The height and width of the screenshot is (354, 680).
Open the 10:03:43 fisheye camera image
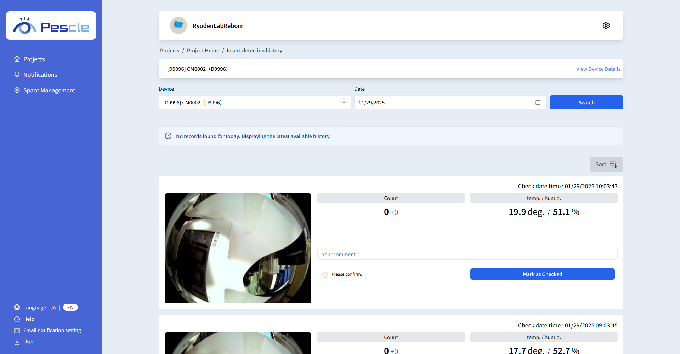[x=238, y=248]
